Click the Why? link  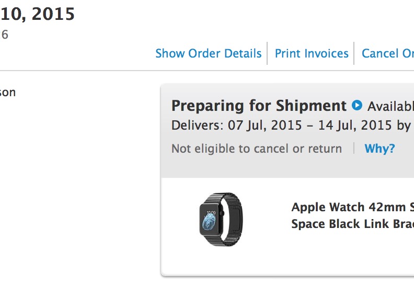click(379, 148)
